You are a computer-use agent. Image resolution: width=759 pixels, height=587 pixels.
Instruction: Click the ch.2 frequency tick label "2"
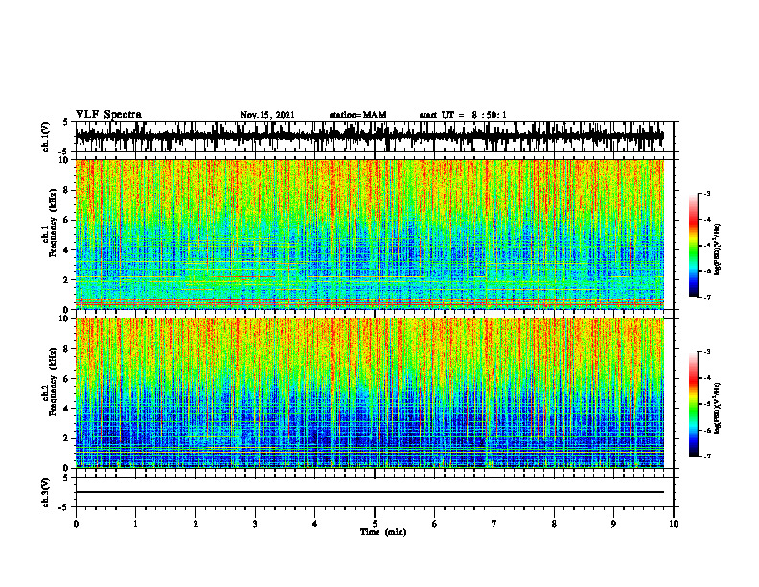click(x=67, y=438)
